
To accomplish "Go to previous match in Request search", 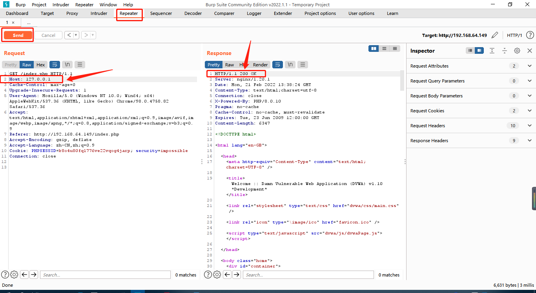I will pyautogui.click(x=24, y=275).
